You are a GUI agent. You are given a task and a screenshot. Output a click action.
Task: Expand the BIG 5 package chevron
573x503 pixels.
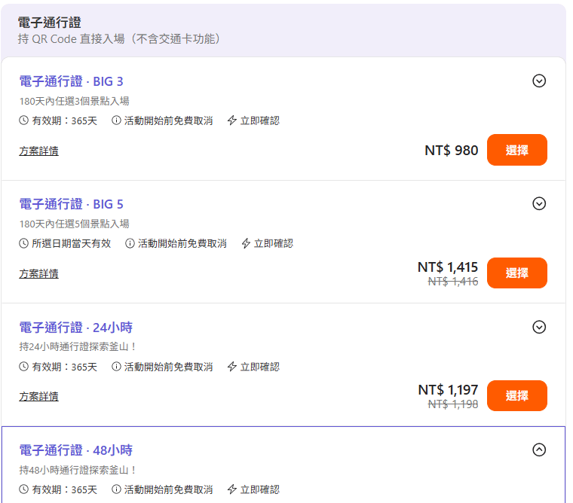[x=539, y=203]
